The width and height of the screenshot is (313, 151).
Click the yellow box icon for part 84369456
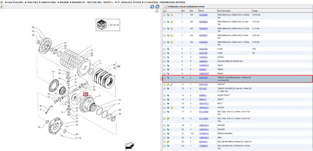pos(171,42)
